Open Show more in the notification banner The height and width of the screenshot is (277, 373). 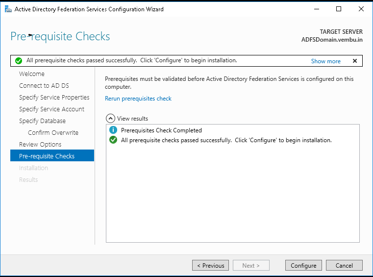325,61
